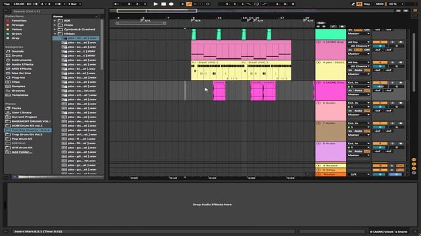Click the Stop button in transport
The width and height of the screenshot is (421, 236).
[x=163, y=4]
